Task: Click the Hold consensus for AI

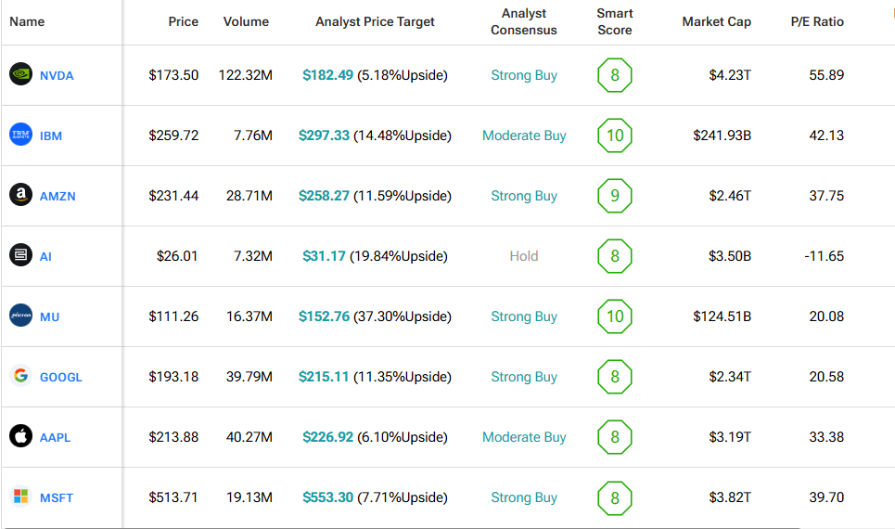Action: click(524, 256)
